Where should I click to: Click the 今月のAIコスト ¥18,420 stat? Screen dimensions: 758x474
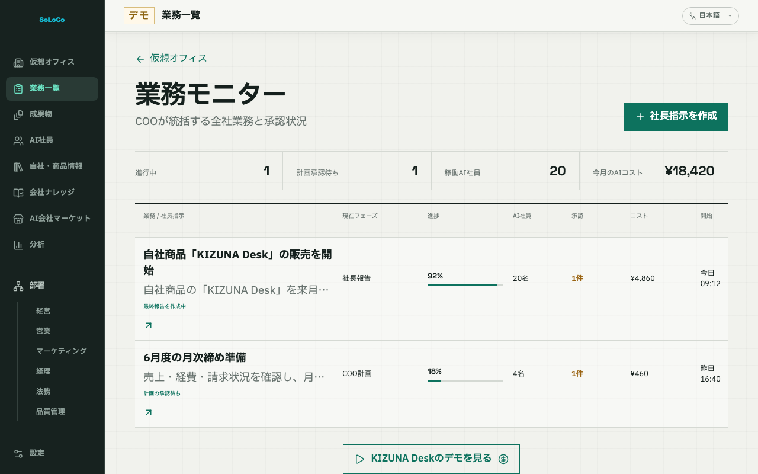coord(654,171)
